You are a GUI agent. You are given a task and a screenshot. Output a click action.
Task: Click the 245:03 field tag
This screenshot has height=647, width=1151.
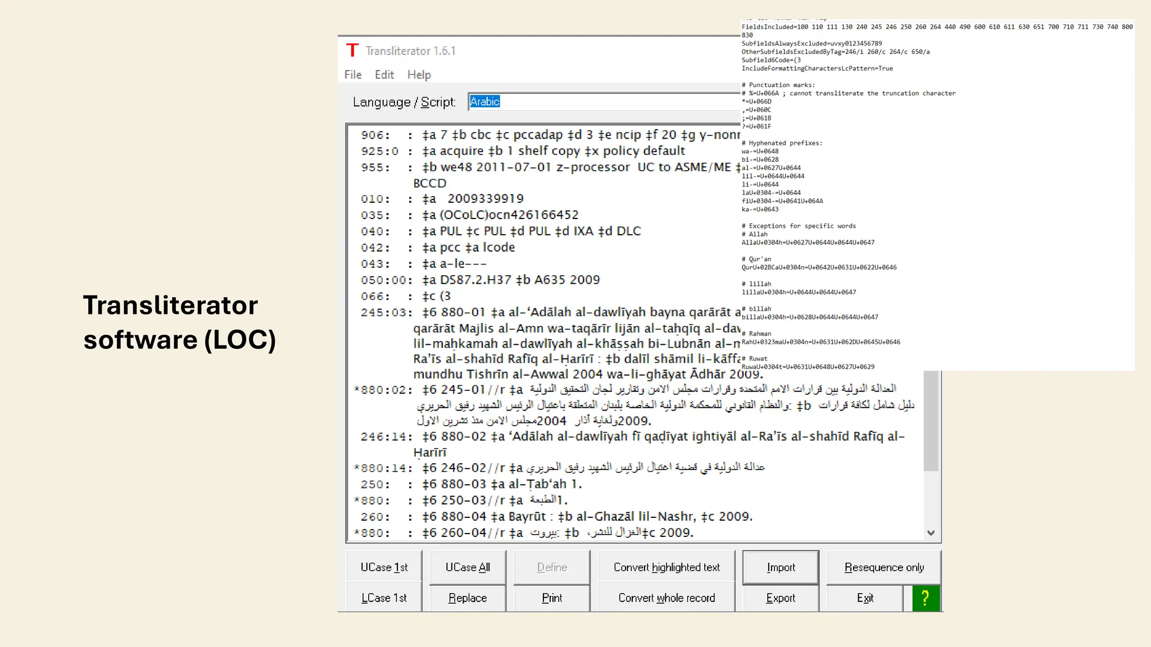(386, 313)
